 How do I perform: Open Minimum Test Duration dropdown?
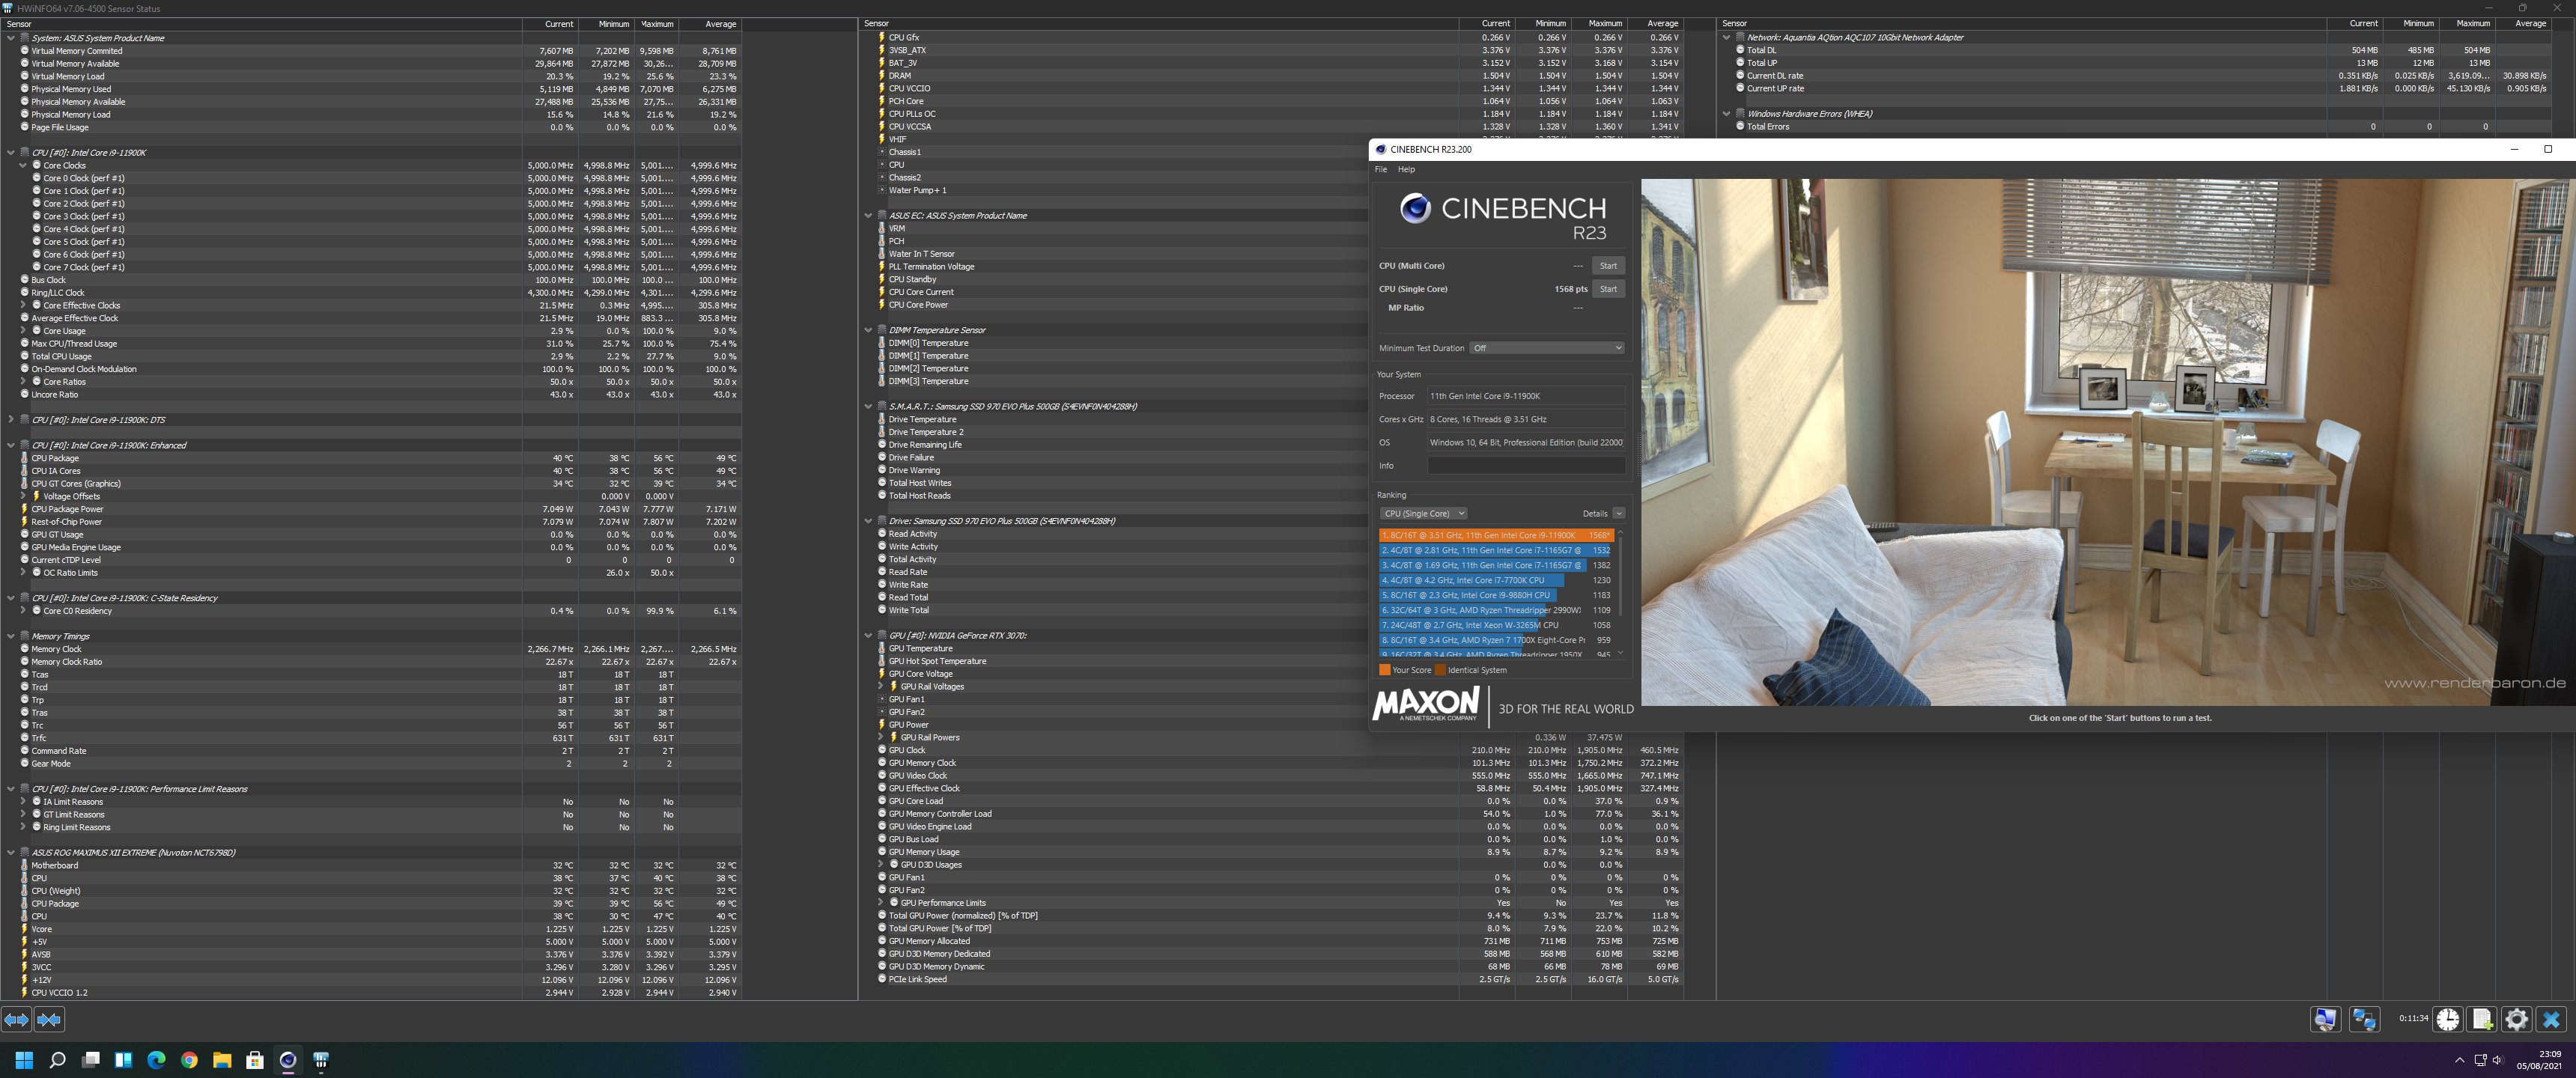[1547, 348]
